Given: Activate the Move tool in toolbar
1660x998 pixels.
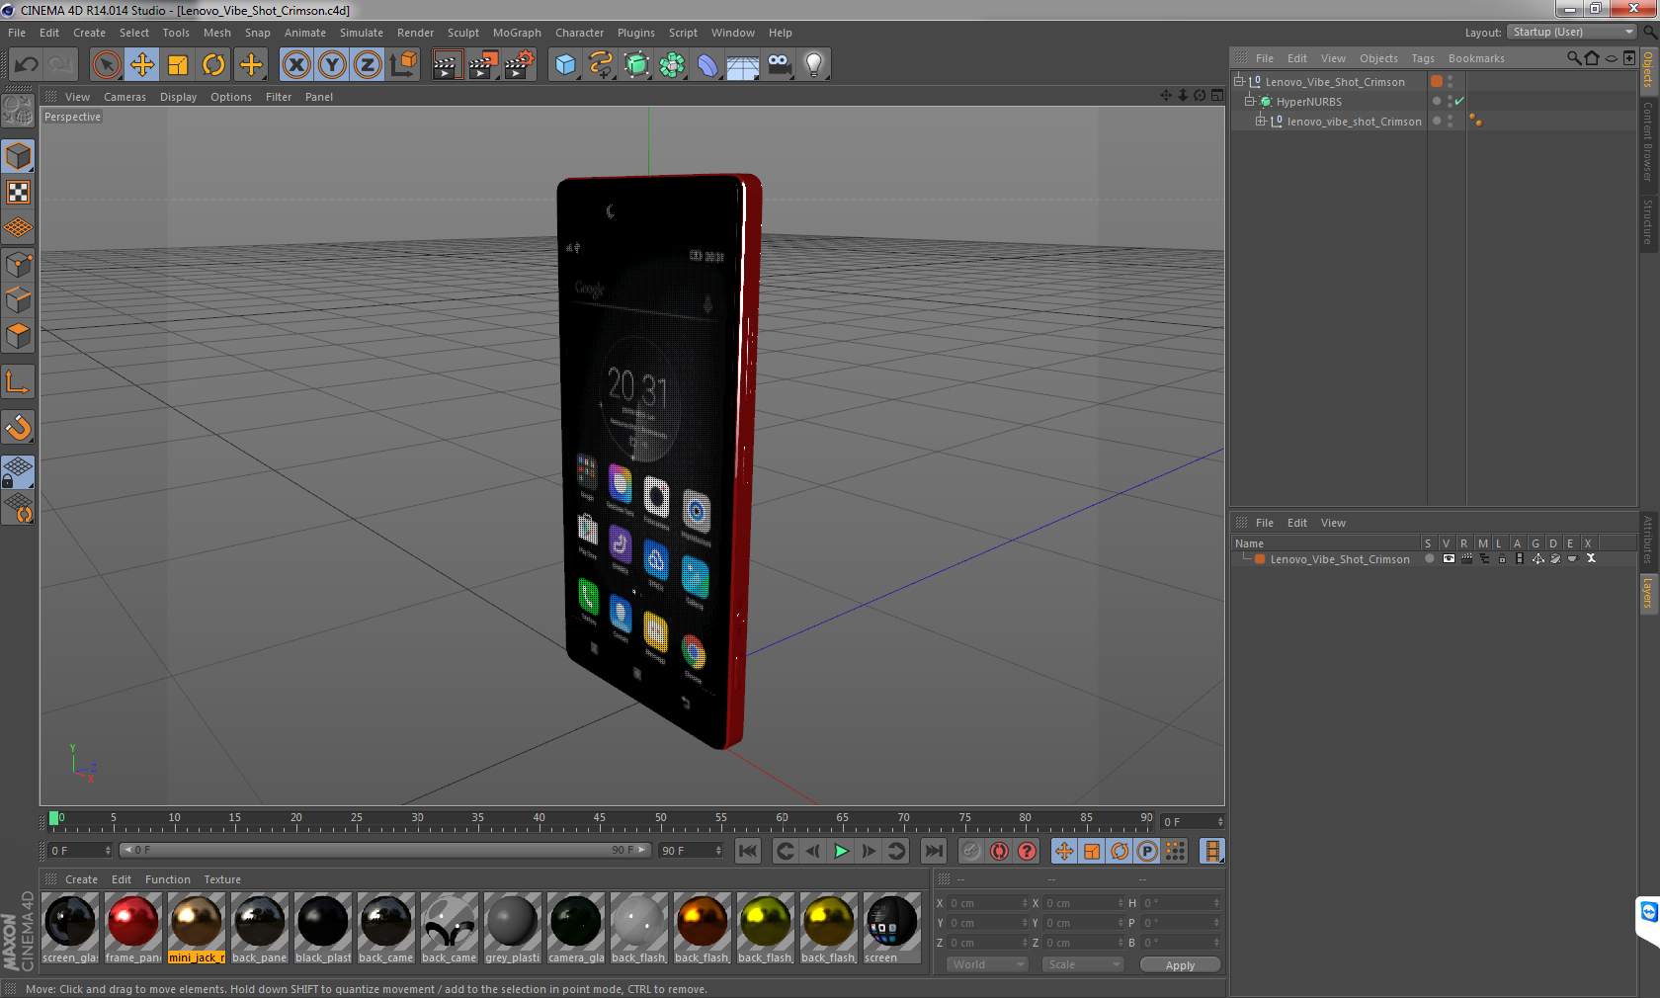Looking at the screenshot, I should (142, 65).
